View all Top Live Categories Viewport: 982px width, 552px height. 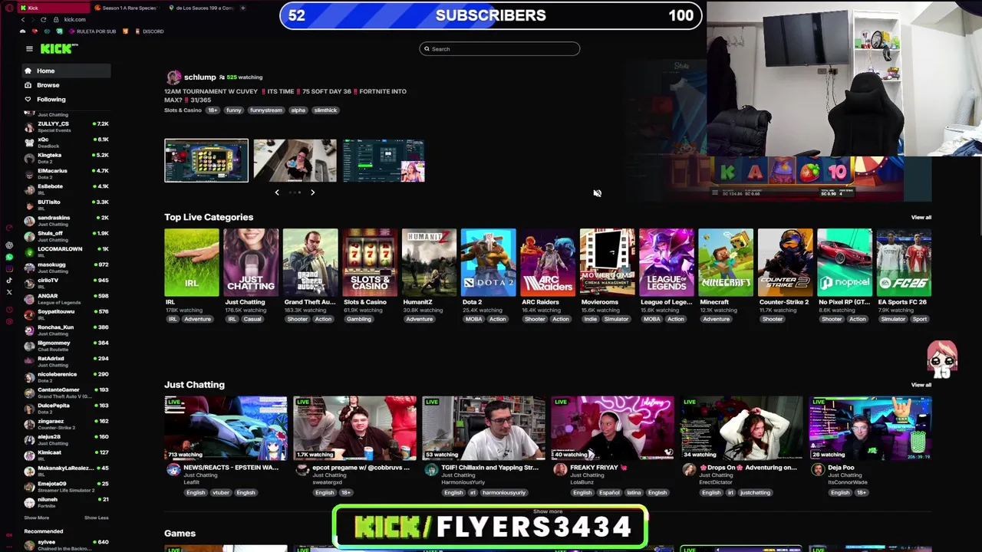pyautogui.click(x=921, y=218)
